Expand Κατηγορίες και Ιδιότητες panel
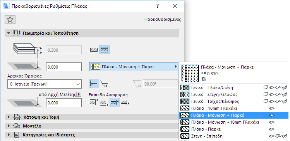The width and height of the screenshot is (290, 141). (x=92, y=135)
